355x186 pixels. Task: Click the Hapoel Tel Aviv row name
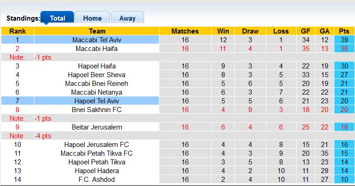(x=96, y=101)
